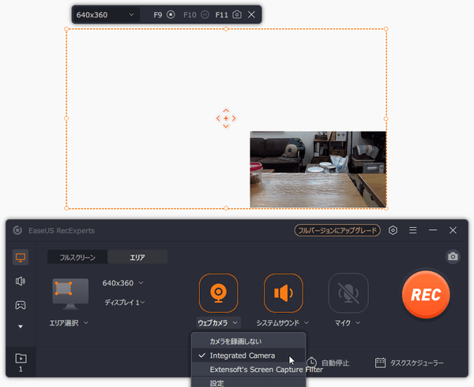The height and width of the screenshot is (387, 474).
Task: Open マイク dropdown
Action: (348, 322)
